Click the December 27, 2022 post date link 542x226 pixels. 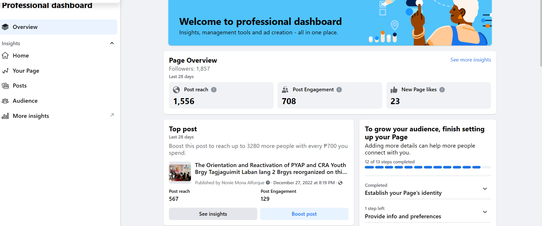pyautogui.click(x=304, y=183)
